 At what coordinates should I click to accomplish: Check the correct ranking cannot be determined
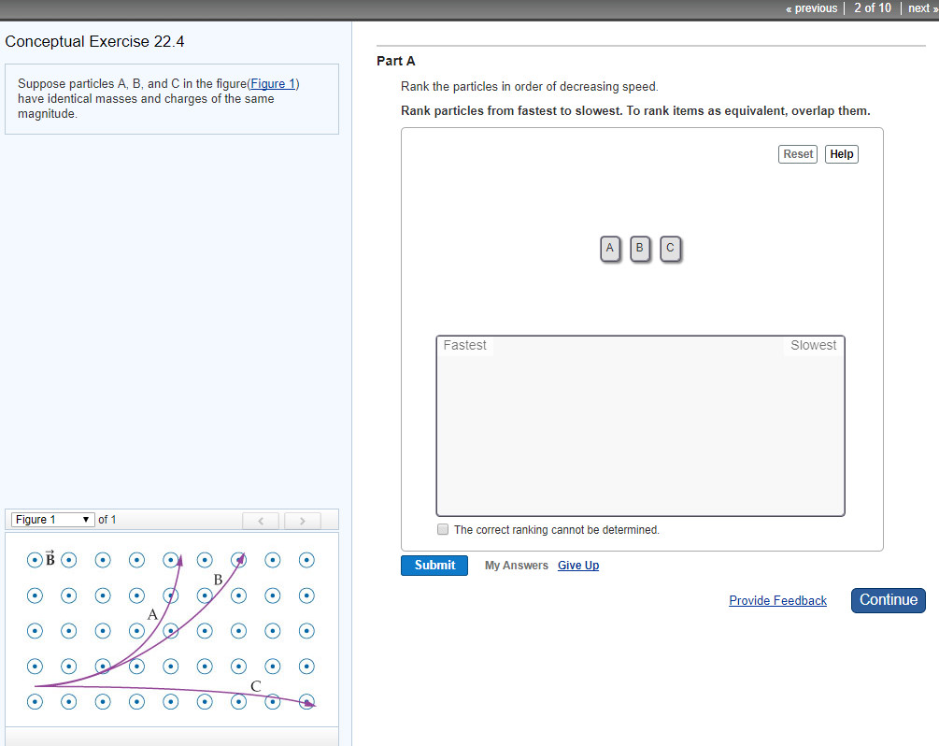(x=442, y=529)
